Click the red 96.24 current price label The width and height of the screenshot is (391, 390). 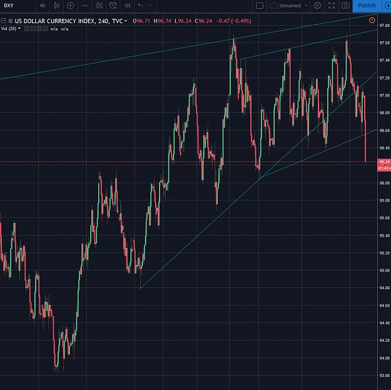[x=384, y=162]
